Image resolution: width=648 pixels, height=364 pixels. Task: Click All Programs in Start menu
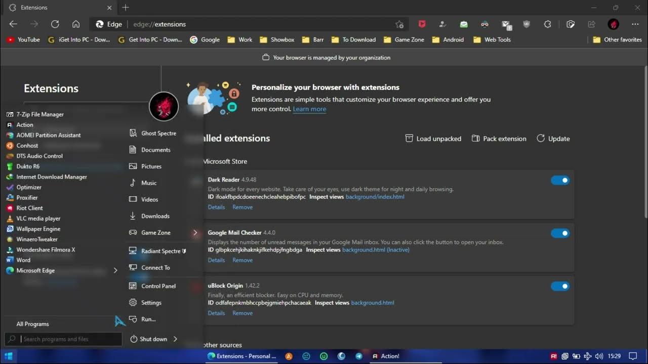pos(32,324)
